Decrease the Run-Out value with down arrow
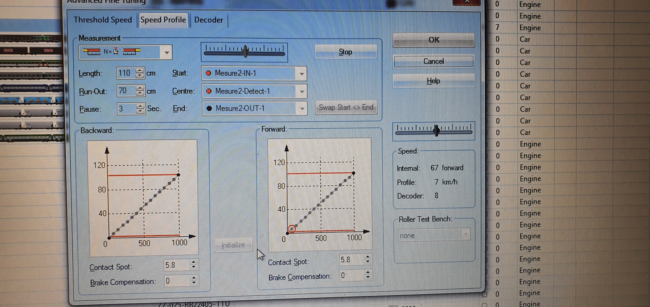 coord(140,94)
